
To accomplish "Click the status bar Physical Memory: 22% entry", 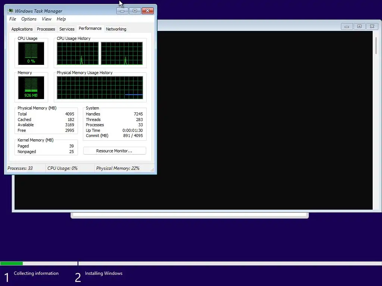I will 118,168.
